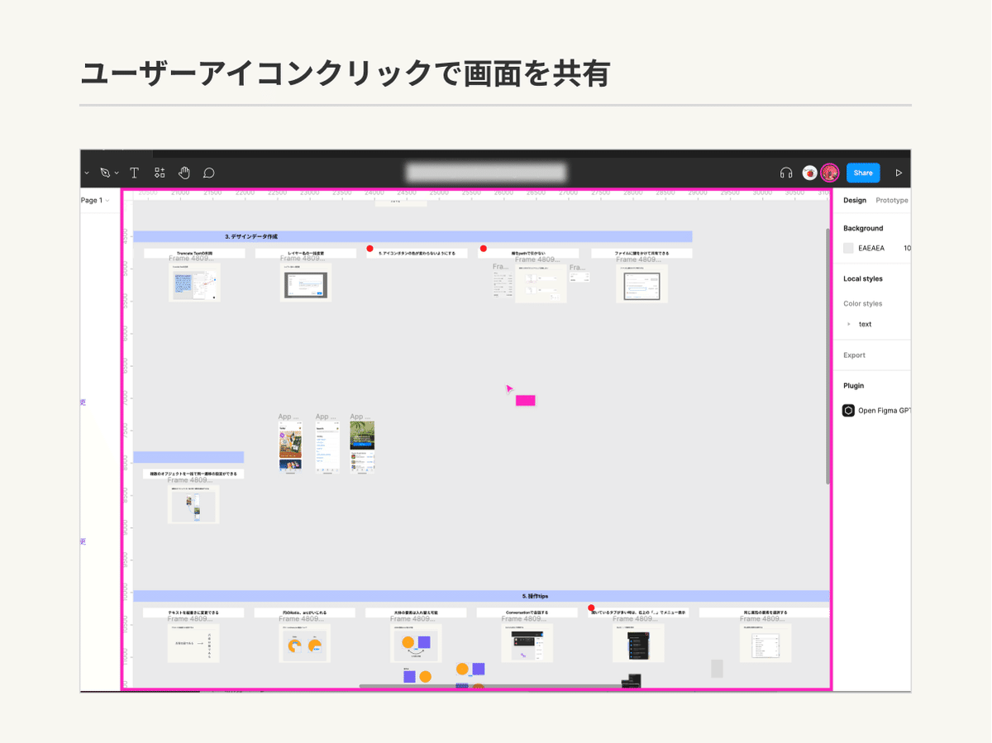The width and height of the screenshot is (992, 743).
Task: Click the 'Truncate Text' title label
Action: [194, 253]
